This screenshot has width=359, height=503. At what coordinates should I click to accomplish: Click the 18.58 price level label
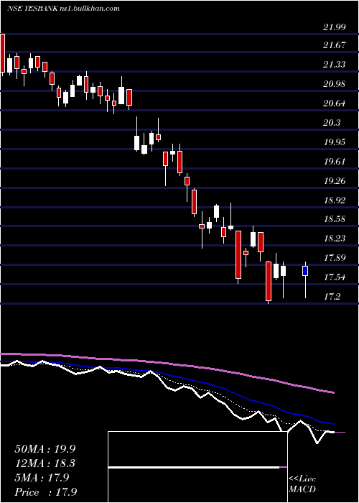(335, 219)
